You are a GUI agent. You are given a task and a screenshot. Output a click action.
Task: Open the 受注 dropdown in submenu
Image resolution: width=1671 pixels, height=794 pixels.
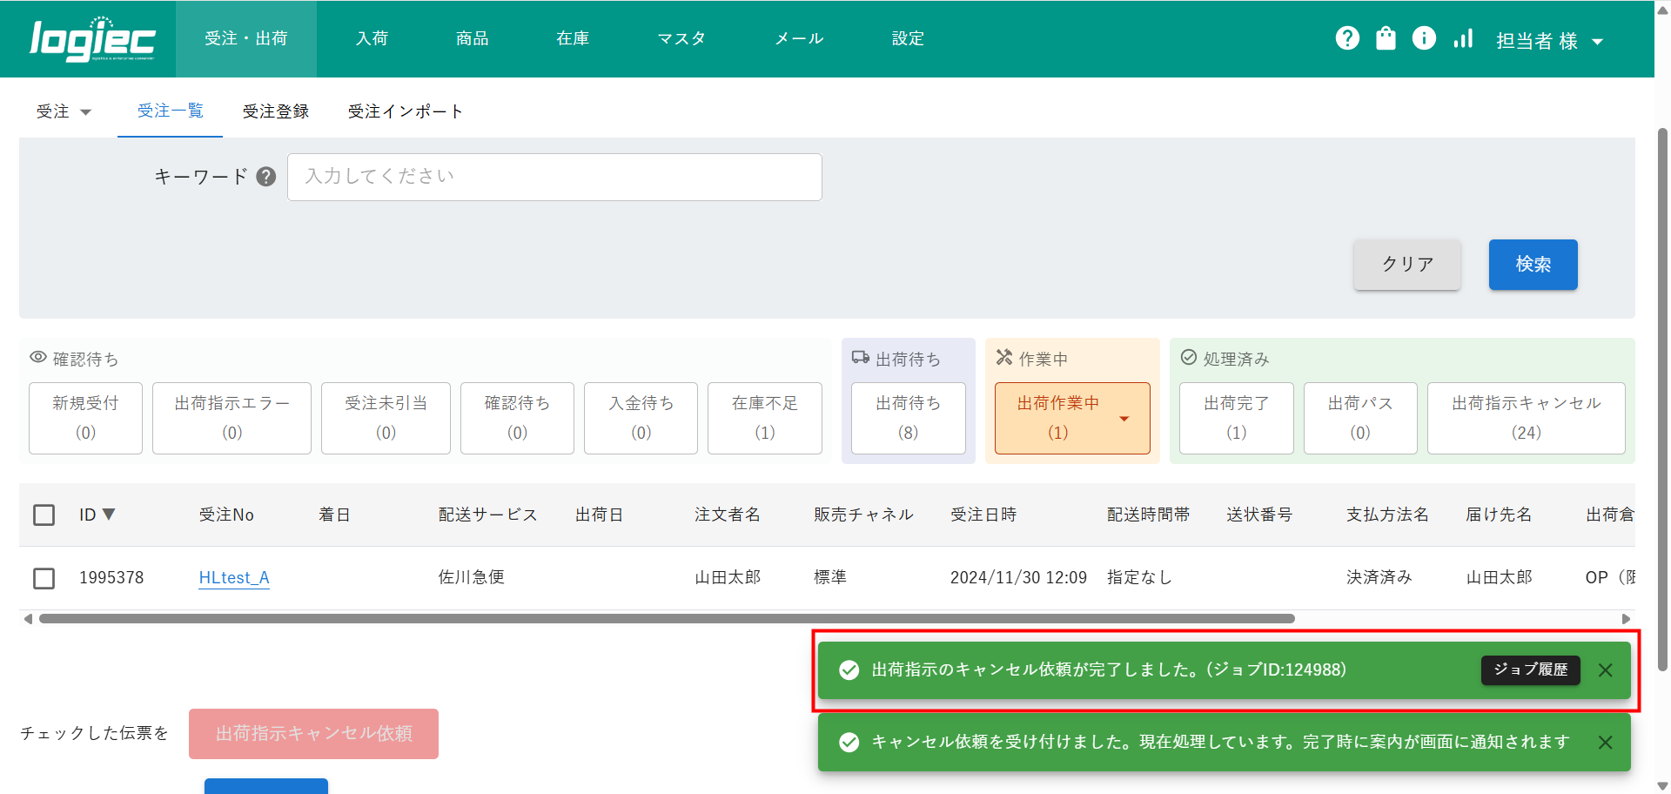click(x=64, y=111)
